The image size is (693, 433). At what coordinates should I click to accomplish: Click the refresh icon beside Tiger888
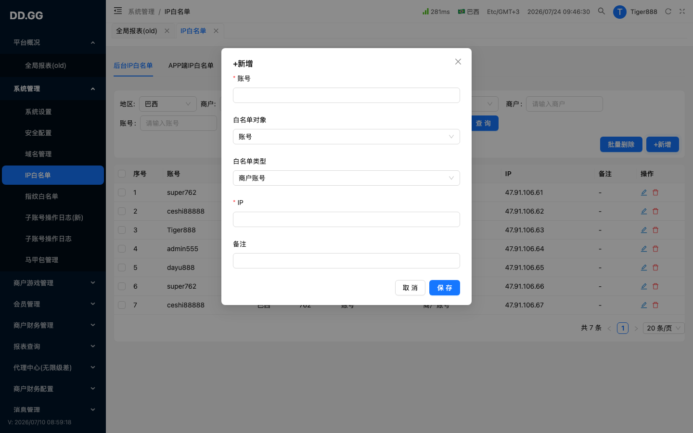[x=668, y=11]
